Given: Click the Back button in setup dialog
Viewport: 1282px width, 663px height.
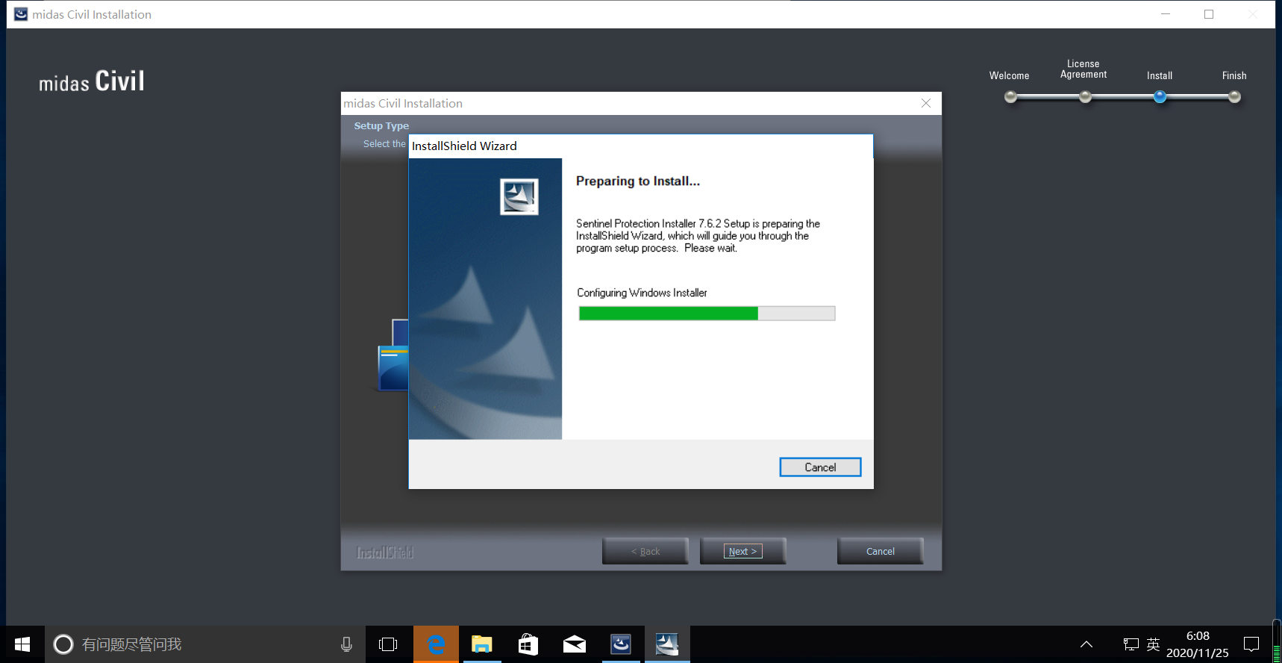Looking at the screenshot, I should pyautogui.click(x=645, y=551).
